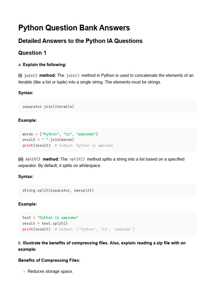The height and width of the screenshot is (287, 215).
Task: Click the 'result = text.split()' code line
Action: [x=45, y=223]
